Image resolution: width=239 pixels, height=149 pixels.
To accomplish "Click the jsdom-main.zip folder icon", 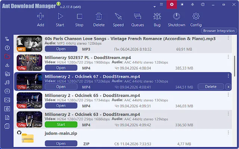I will pyautogui.click(x=28, y=138).
